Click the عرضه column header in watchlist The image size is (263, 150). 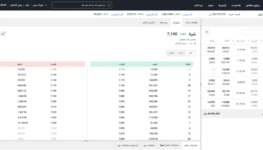coord(212,41)
